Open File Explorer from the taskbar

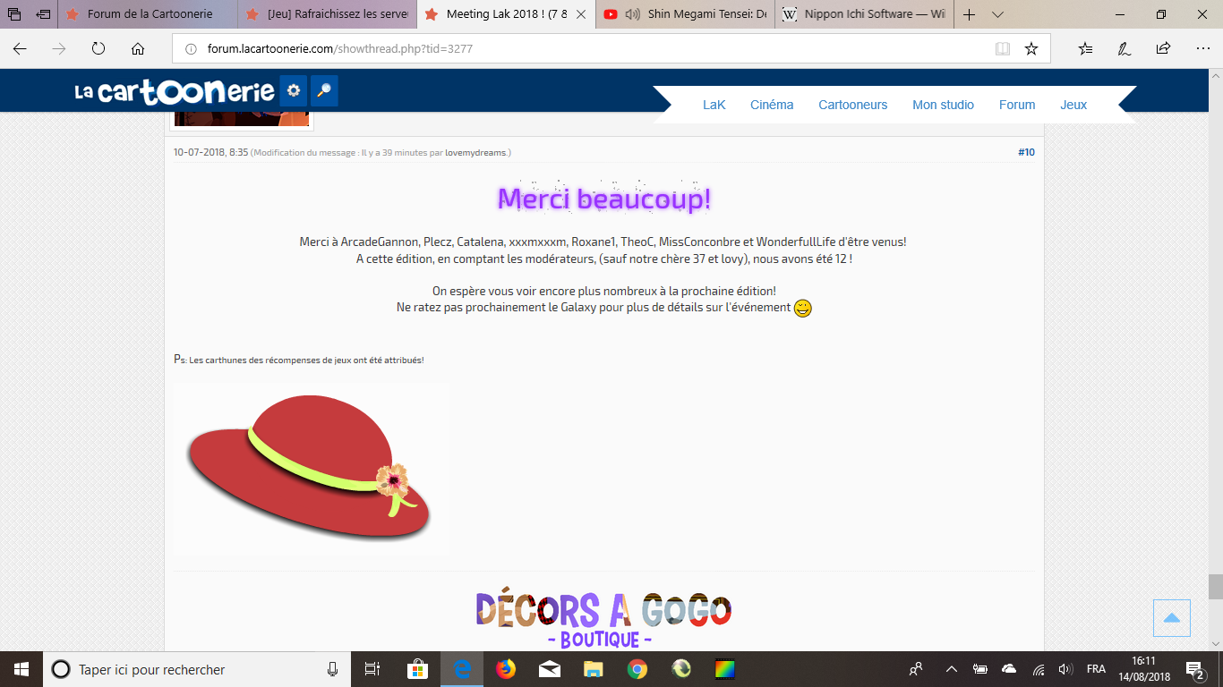pyautogui.click(x=594, y=669)
